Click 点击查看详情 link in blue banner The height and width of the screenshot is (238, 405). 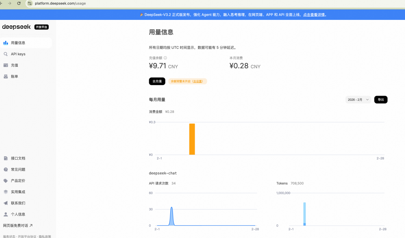(x=314, y=15)
